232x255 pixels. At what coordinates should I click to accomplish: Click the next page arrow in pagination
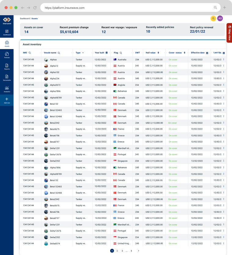(x=138, y=251)
